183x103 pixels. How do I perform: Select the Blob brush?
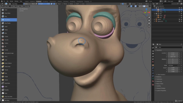[9, 33]
